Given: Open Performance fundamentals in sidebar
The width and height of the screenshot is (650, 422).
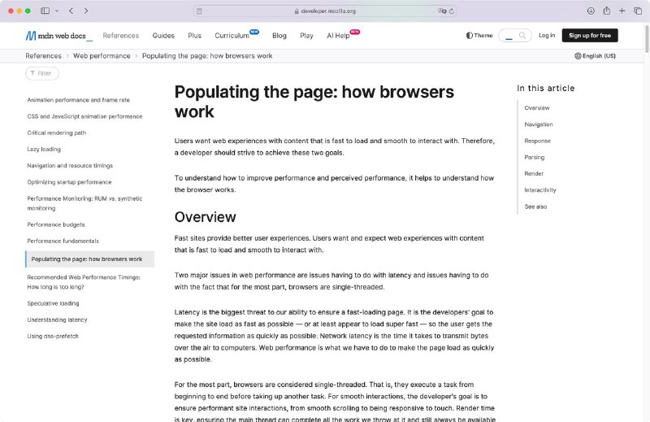Looking at the screenshot, I should coord(63,241).
